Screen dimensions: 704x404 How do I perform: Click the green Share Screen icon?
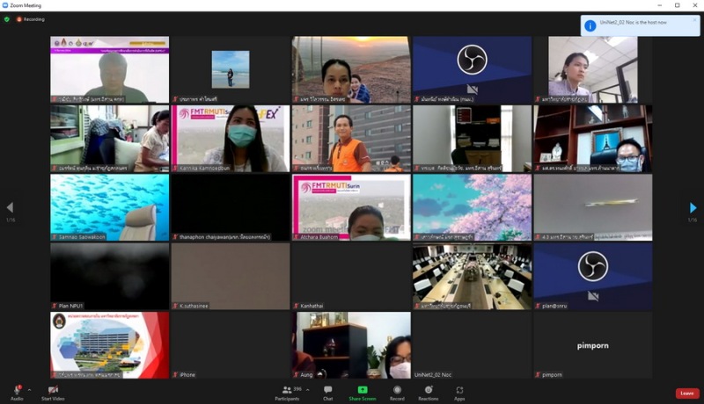362,392
